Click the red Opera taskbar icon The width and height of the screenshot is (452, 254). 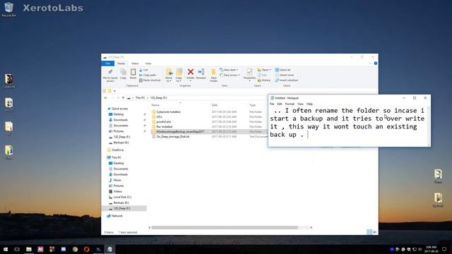[x=86, y=249]
